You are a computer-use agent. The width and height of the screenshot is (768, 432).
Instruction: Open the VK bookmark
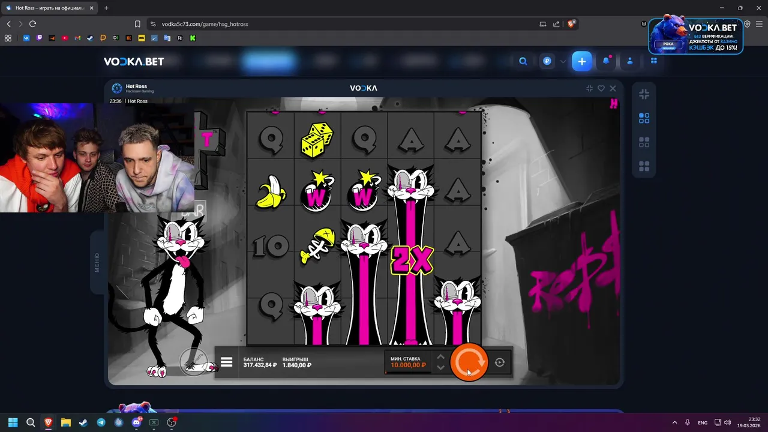click(27, 38)
